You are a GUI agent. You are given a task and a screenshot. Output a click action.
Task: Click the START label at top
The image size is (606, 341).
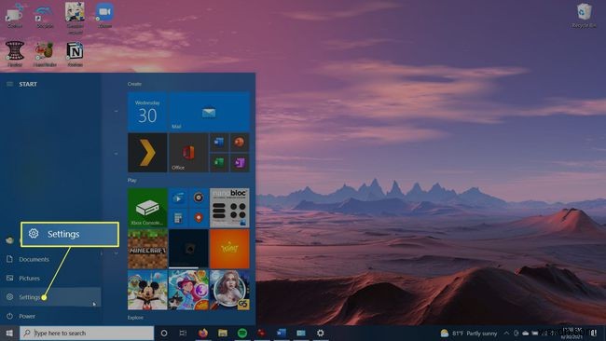click(x=28, y=84)
